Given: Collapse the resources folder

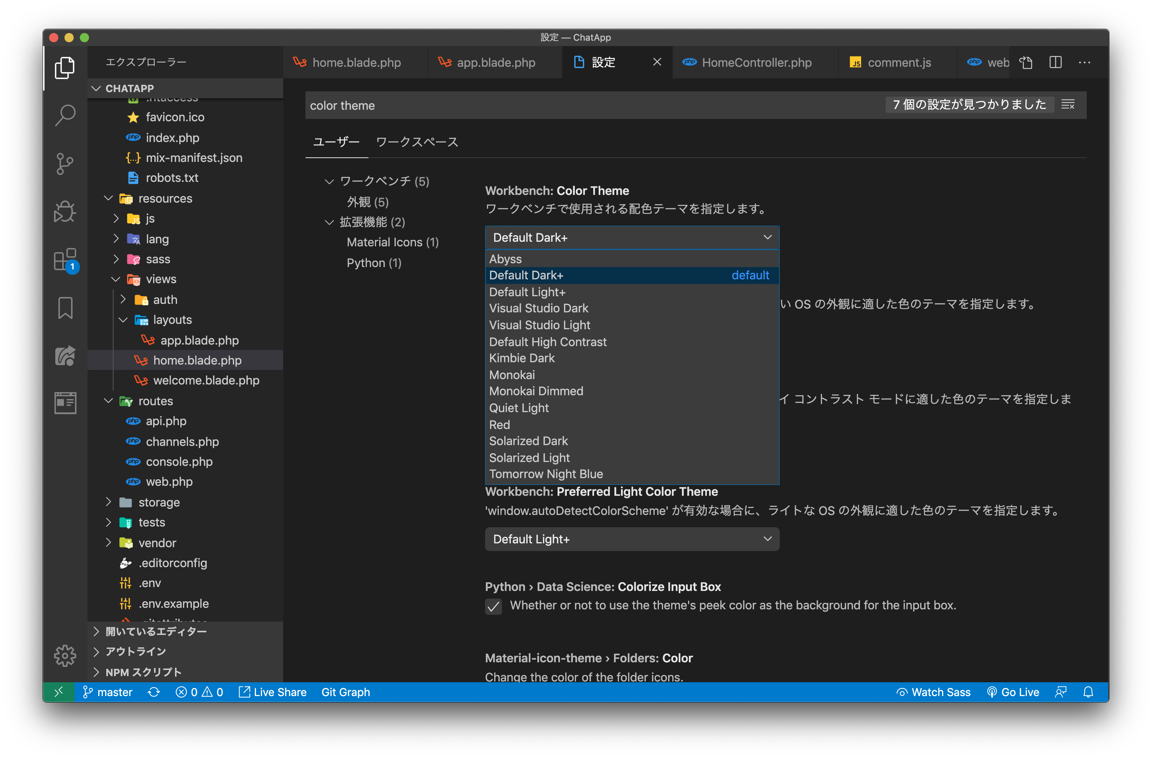Looking at the screenshot, I should point(109,198).
